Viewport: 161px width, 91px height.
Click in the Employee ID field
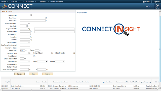point(25,15)
